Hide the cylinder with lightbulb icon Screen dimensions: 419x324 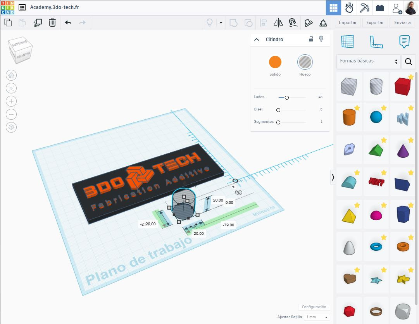click(321, 39)
